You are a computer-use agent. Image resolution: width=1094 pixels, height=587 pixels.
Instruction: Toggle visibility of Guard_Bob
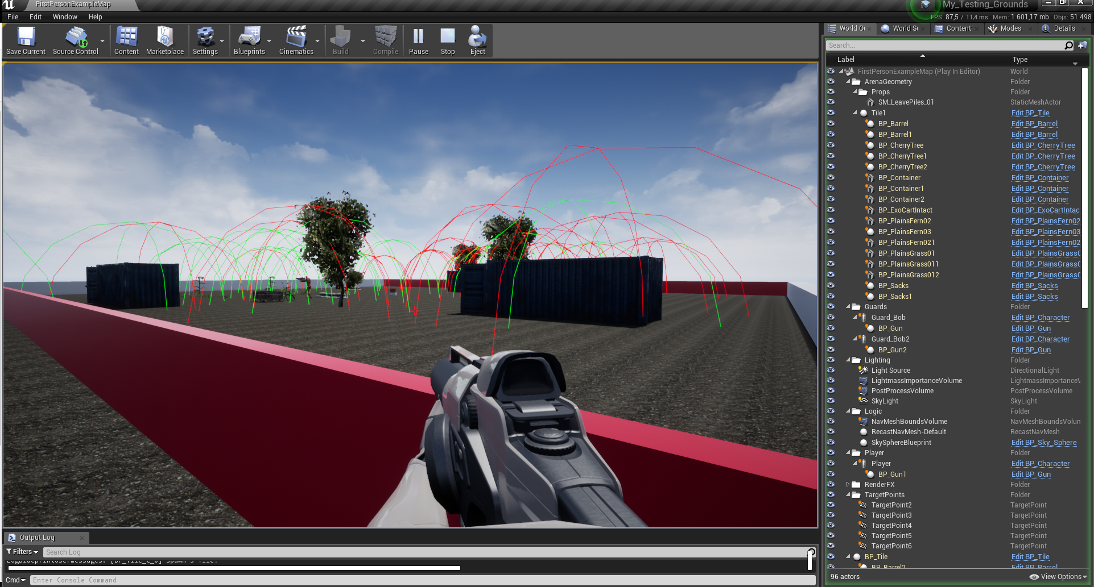(831, 318)
